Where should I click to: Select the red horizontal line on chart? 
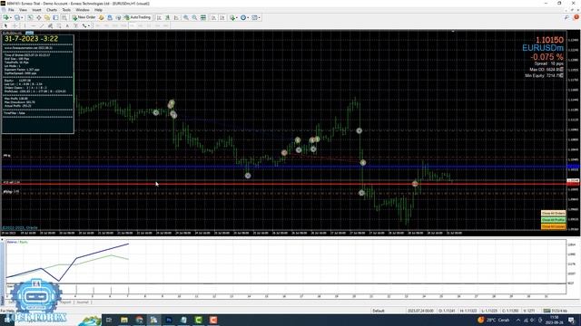point(283,183)
